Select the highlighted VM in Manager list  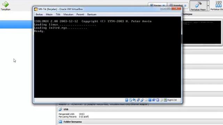click(x=16, y=24)
